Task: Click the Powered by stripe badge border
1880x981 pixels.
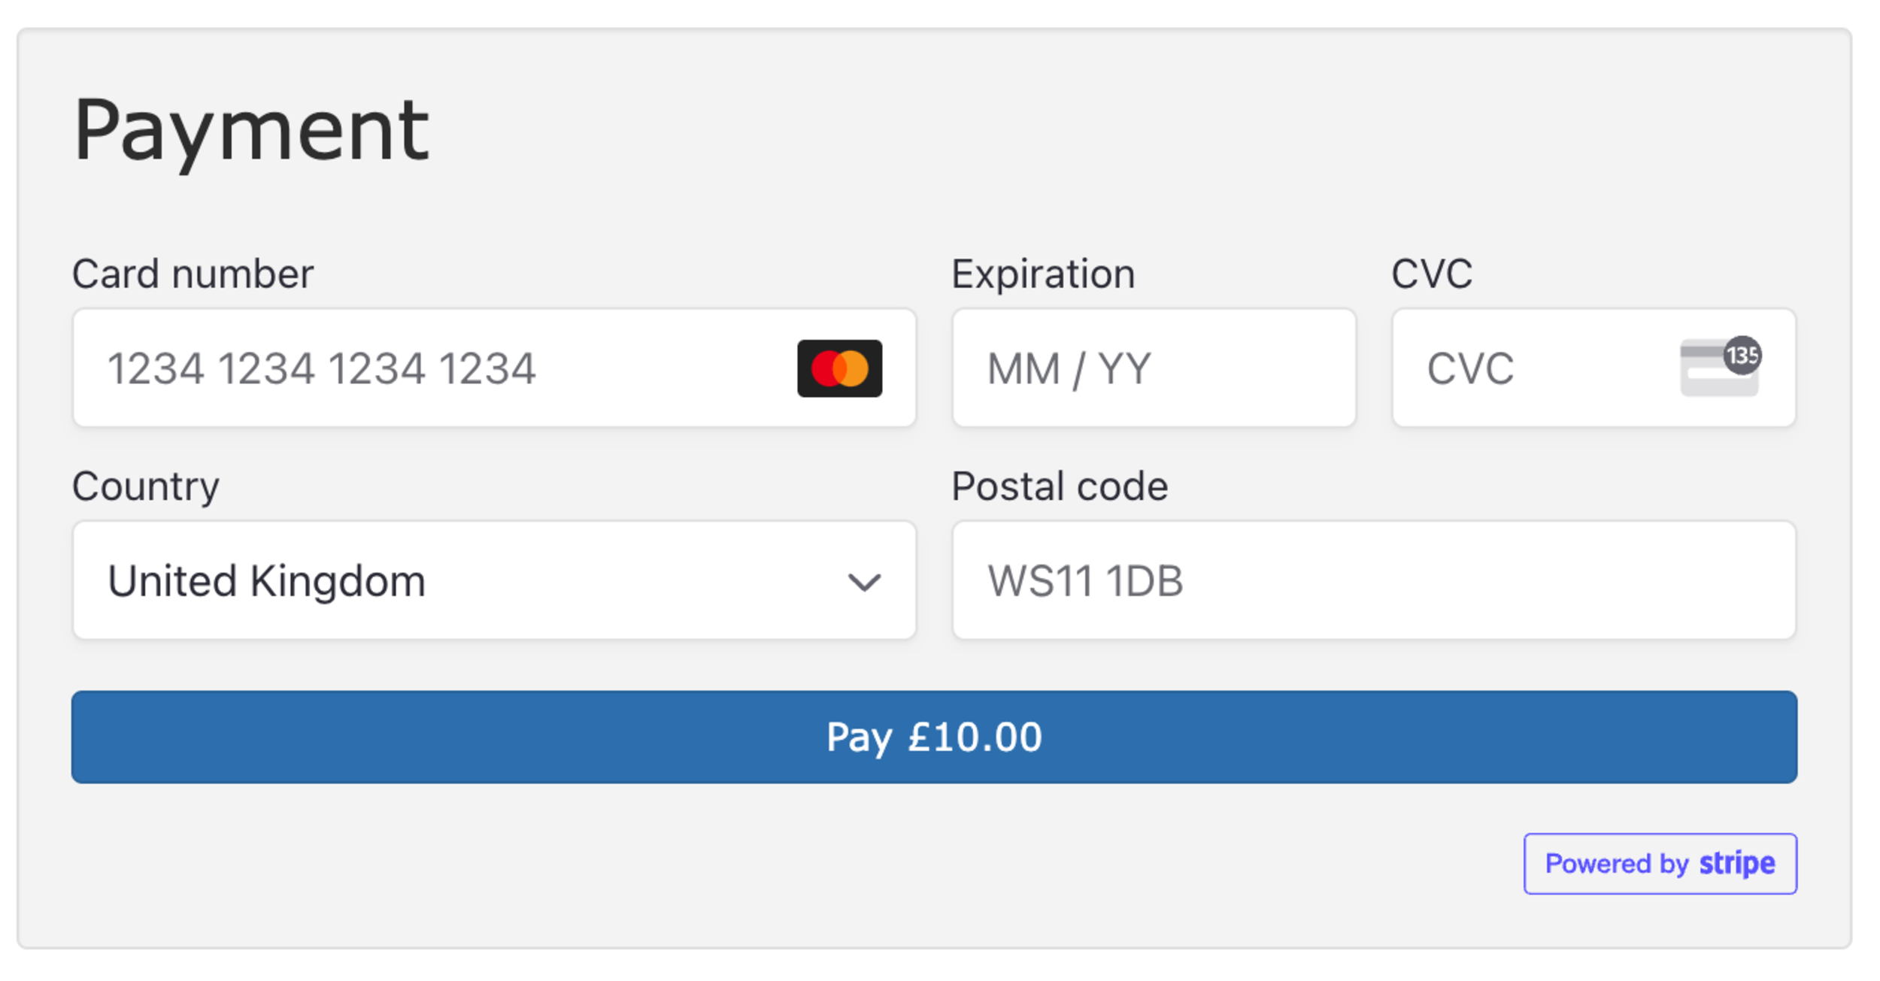Action: (1660, 864)
